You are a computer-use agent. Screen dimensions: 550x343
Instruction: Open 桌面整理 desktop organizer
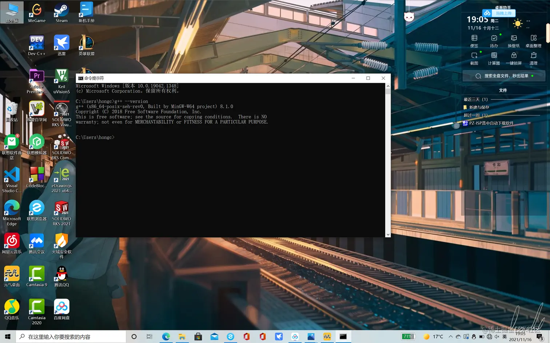click(533, 41)
